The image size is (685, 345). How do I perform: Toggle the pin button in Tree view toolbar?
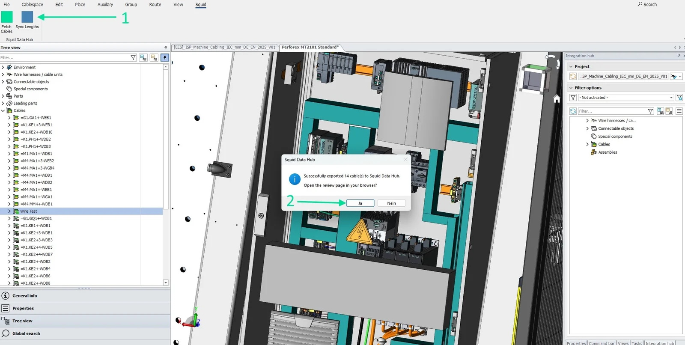click(165, 57)
